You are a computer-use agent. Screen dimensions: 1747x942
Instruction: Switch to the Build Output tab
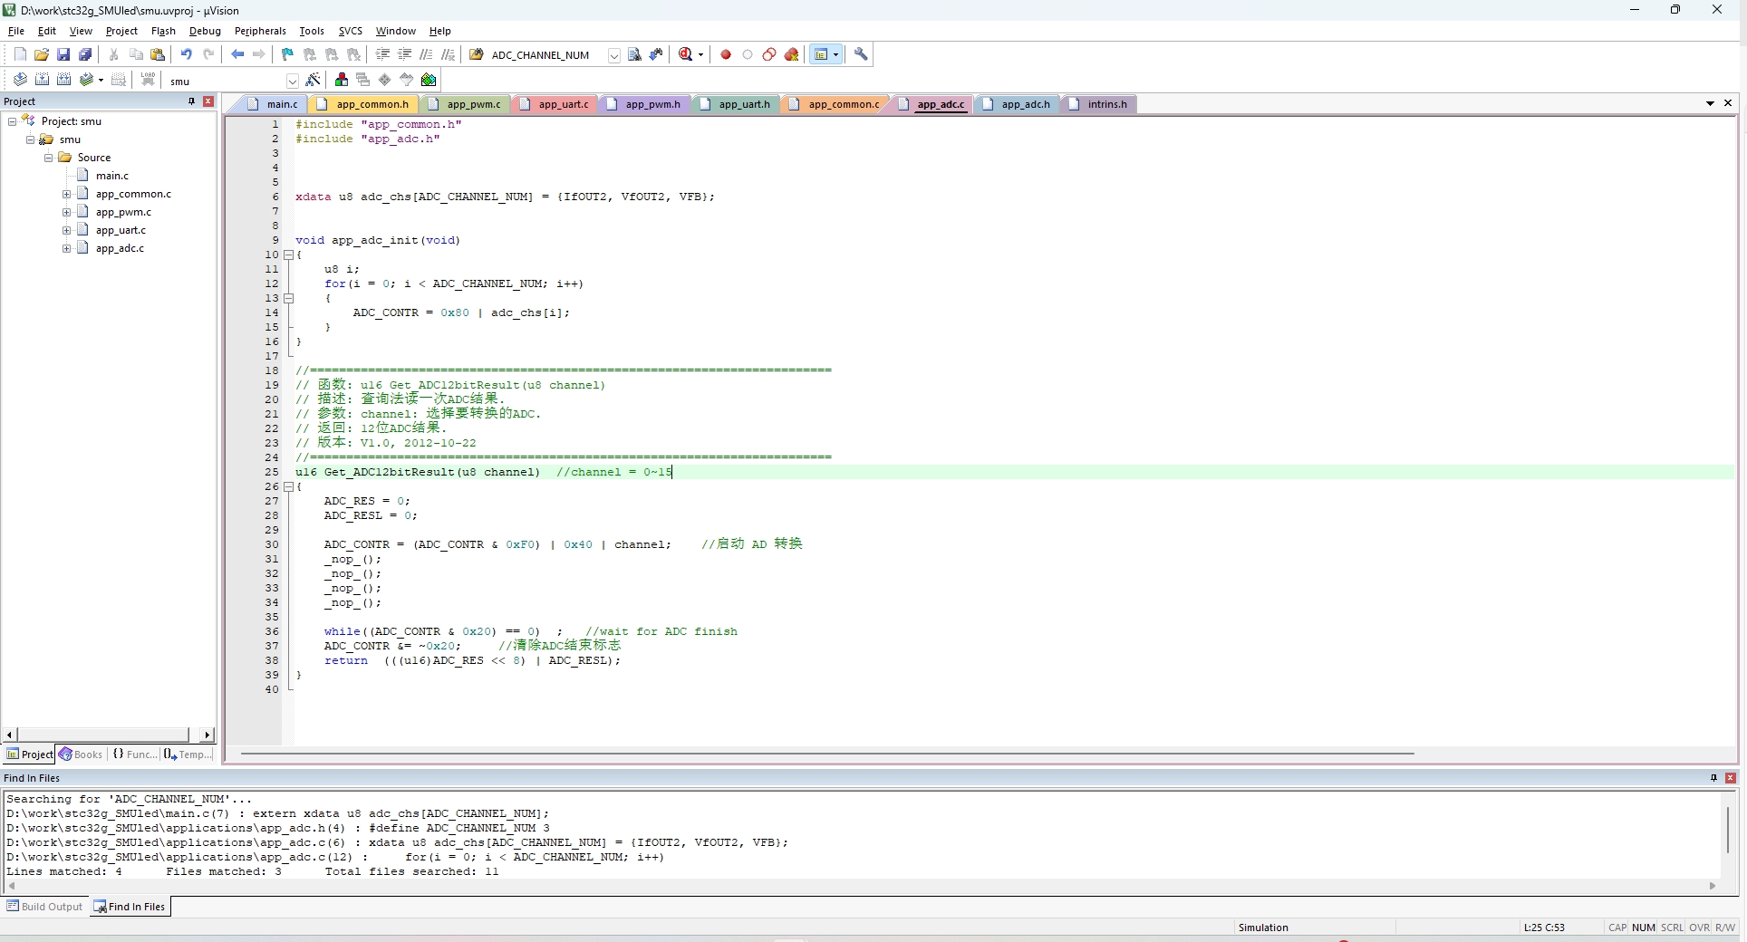44,907
